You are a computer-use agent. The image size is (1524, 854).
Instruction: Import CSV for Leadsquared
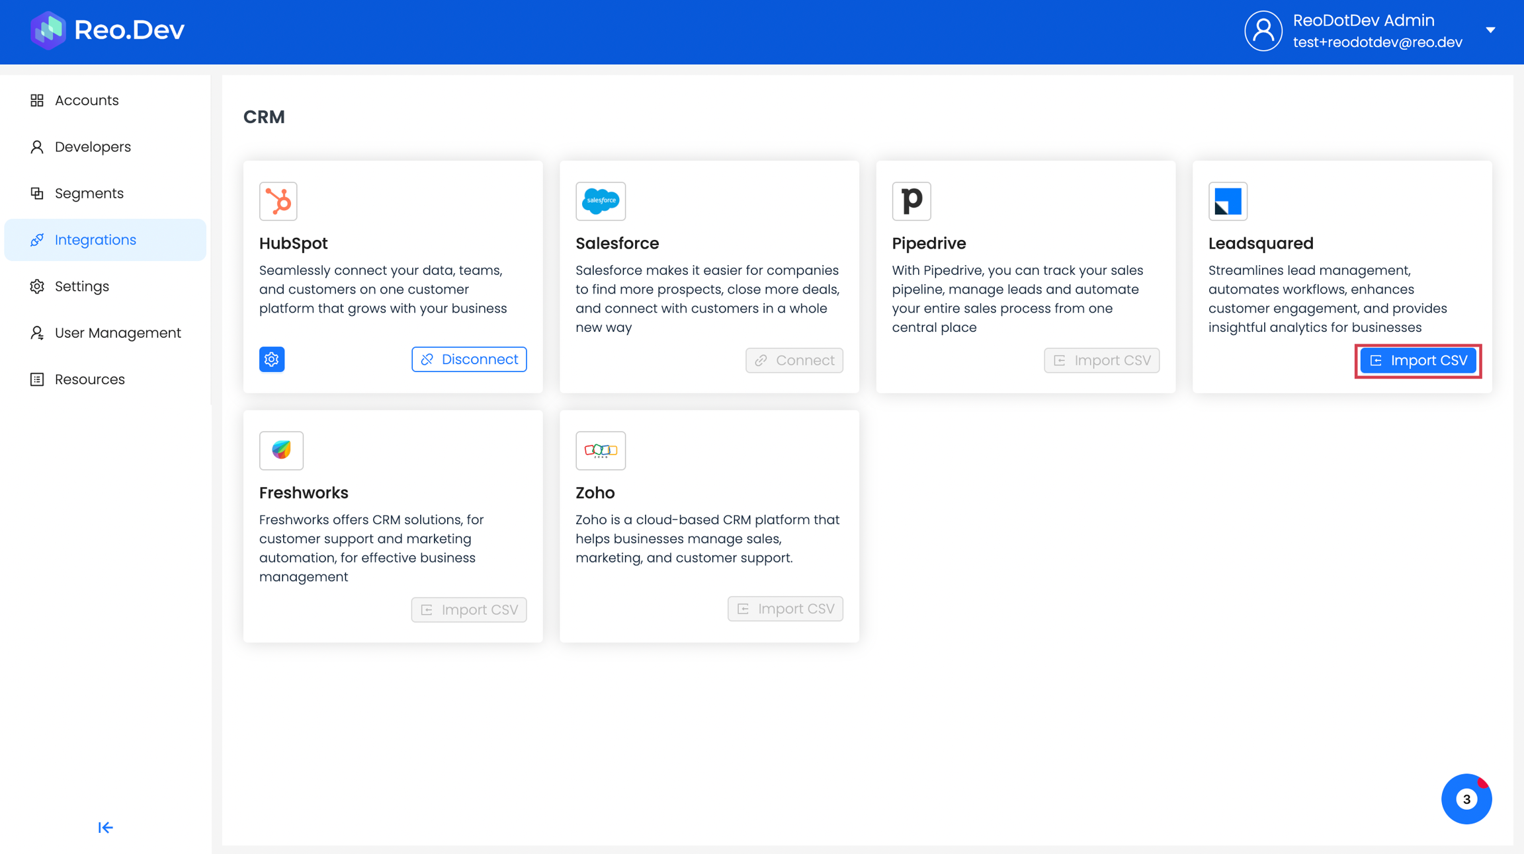pos(1418,361)
